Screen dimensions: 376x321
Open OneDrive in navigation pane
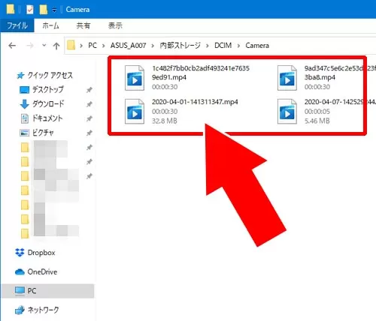(42, 271)
